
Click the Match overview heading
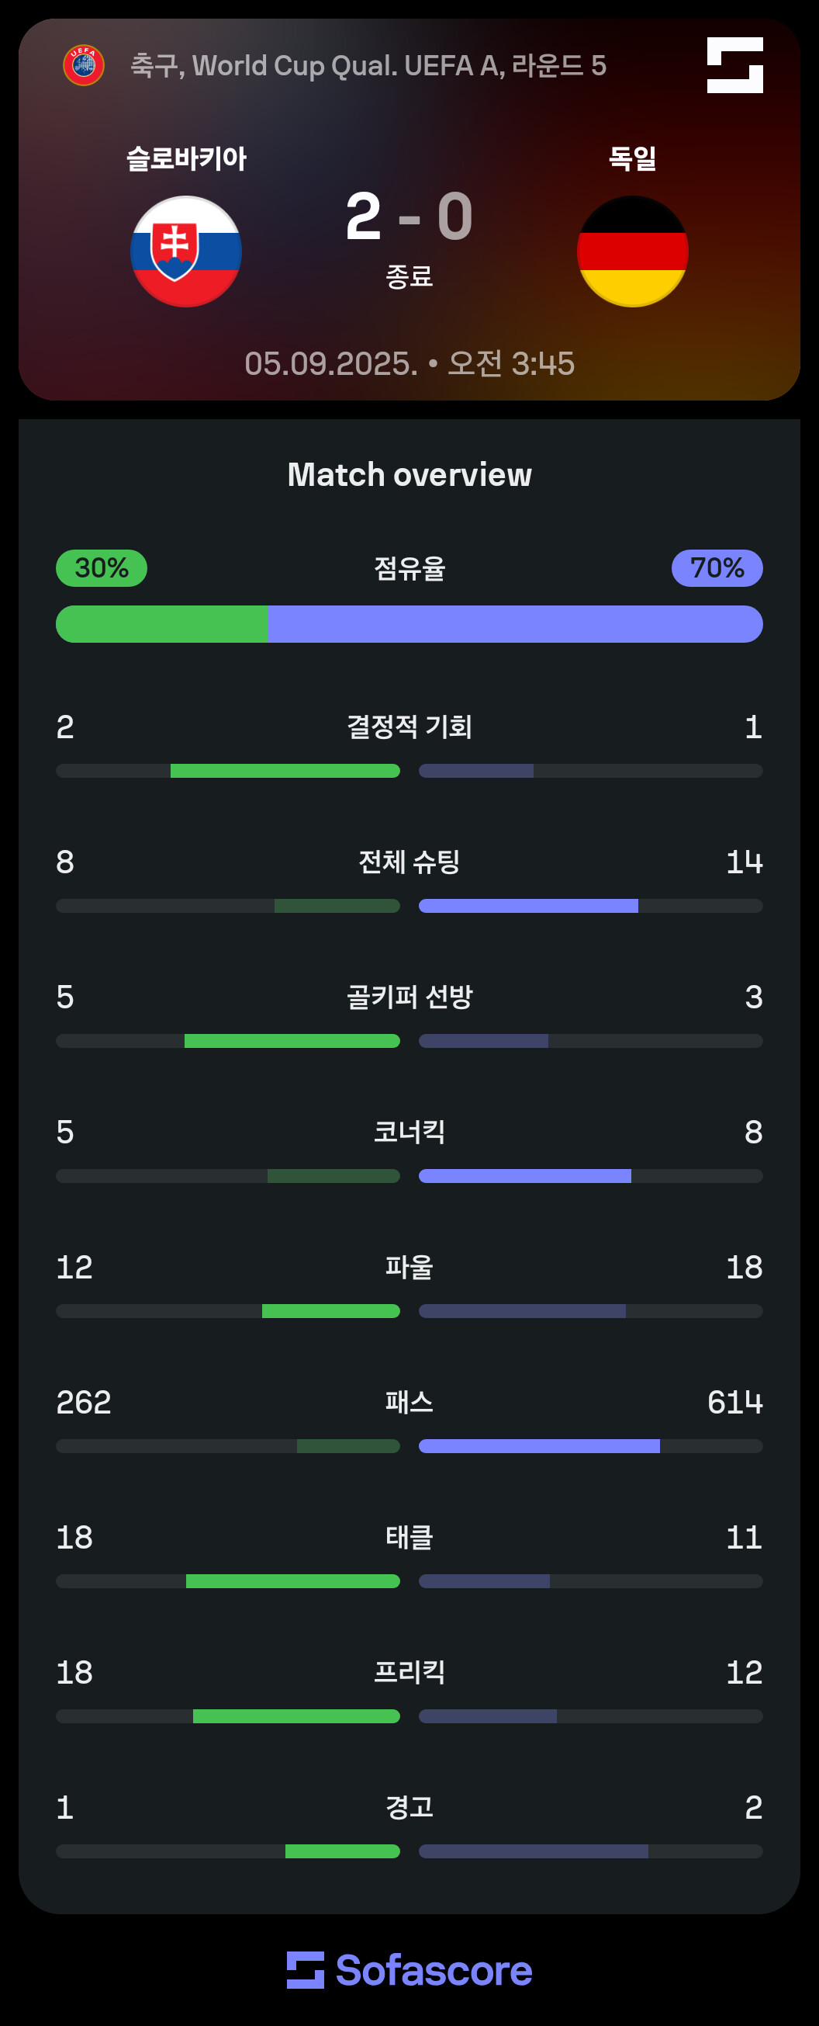(409, 474)
